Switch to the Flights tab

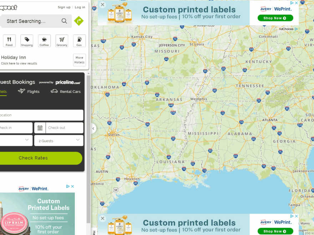29,92
